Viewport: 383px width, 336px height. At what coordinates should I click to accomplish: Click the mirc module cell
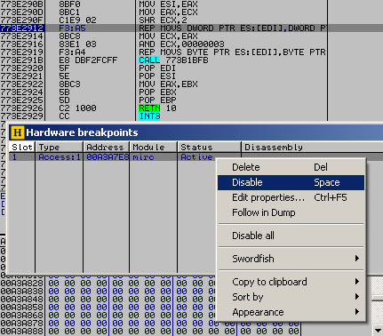click(143, 157)
